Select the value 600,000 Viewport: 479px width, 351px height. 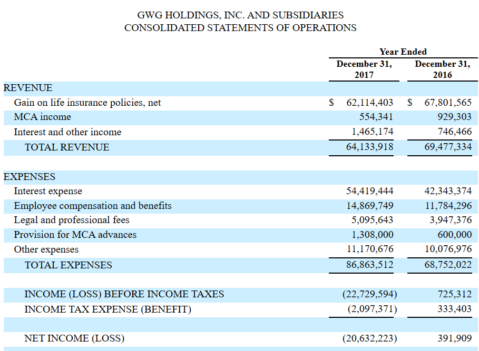point(455,235)
